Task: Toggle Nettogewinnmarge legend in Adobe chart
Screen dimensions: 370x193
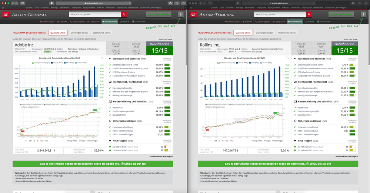Action: 41,63
